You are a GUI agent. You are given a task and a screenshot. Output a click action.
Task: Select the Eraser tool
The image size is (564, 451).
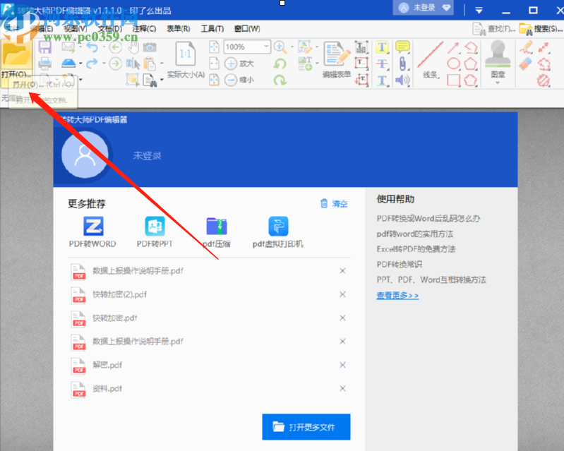point(526,64)
